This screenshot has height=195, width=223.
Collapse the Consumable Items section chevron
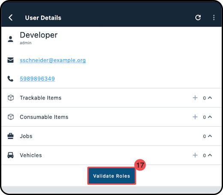210,117
